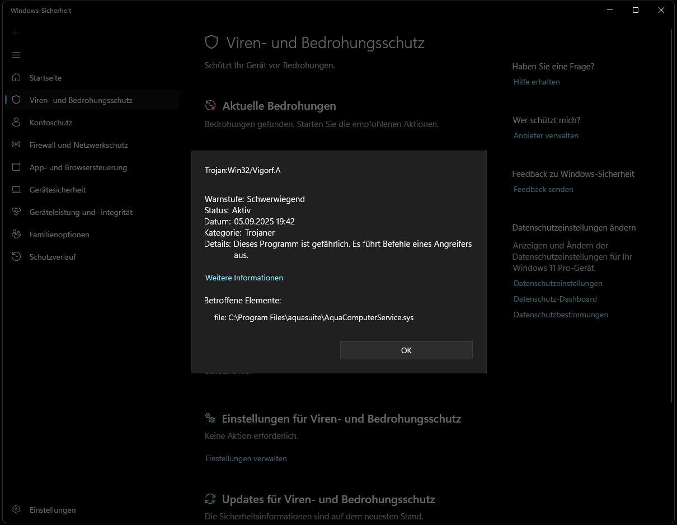This screenshot has width=677, height=525.
Task: Open Startseite in the sidebar
Action: pos(45,78)
